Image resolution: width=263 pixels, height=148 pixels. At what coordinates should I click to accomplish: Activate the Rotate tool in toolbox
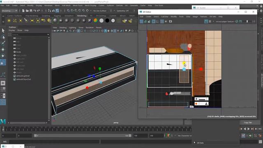pyautogui.click(x=3, y=56)
